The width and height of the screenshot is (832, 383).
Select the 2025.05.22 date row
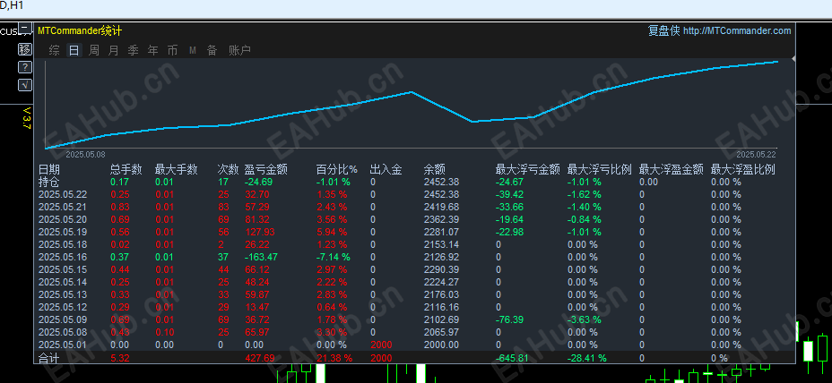click(x=63, y=194)
